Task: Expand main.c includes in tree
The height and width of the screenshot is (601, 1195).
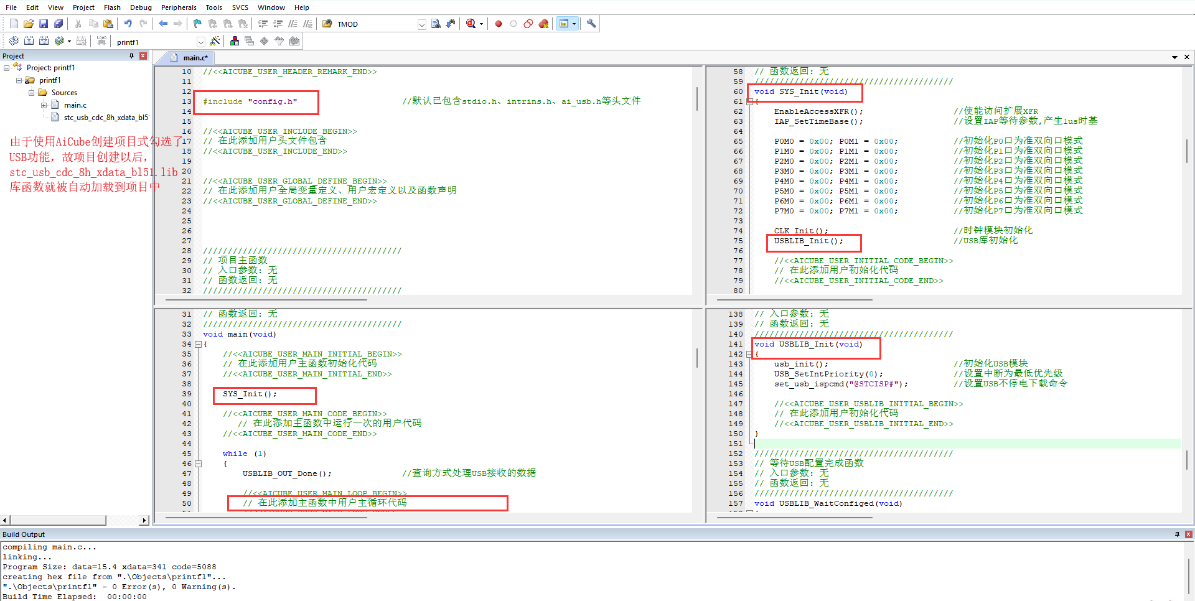Action: pyautogui.click(x=44, y=105)
